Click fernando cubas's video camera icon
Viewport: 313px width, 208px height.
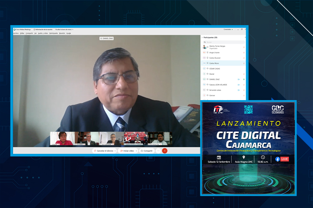[239, 90]
